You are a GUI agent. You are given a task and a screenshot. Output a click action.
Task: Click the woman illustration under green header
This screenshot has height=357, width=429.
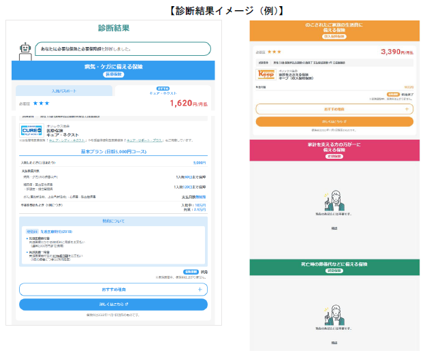pos(334,315)
